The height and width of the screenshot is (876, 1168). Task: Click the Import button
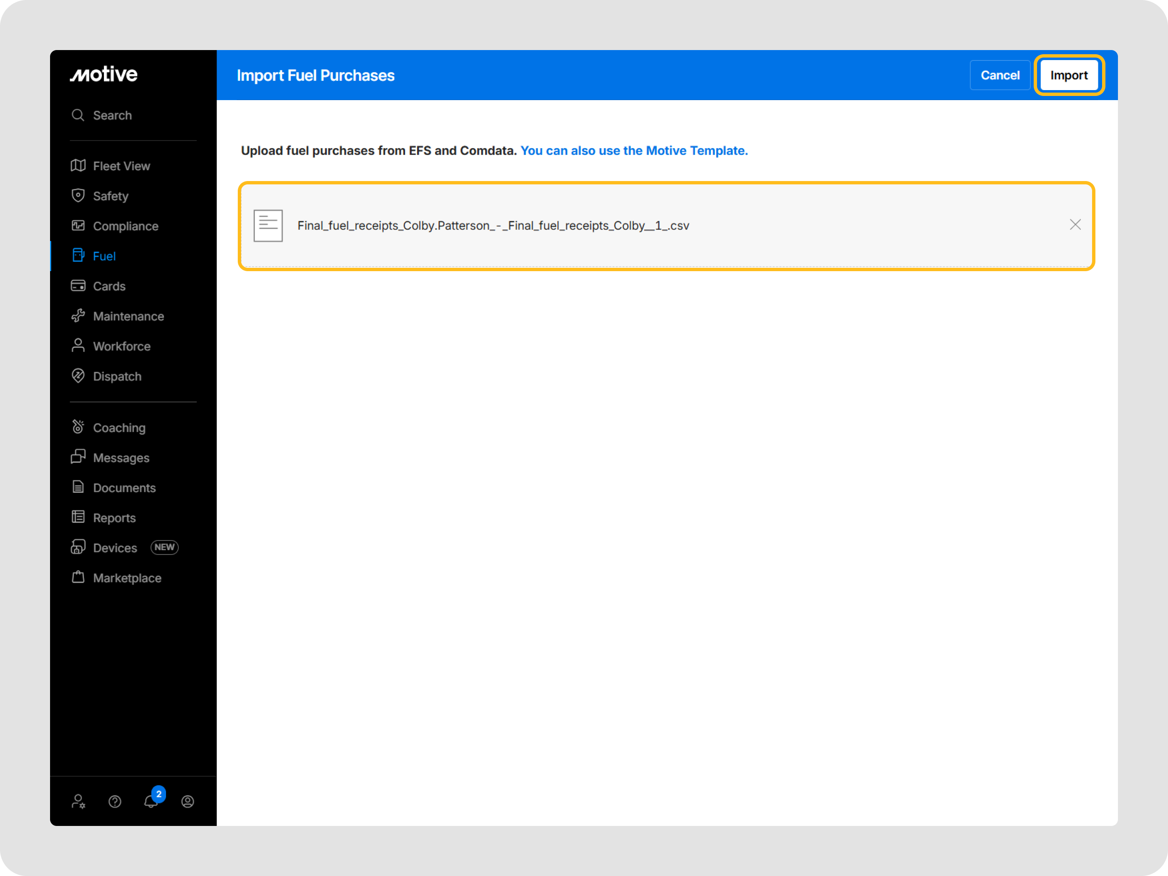pos(1069,75)
